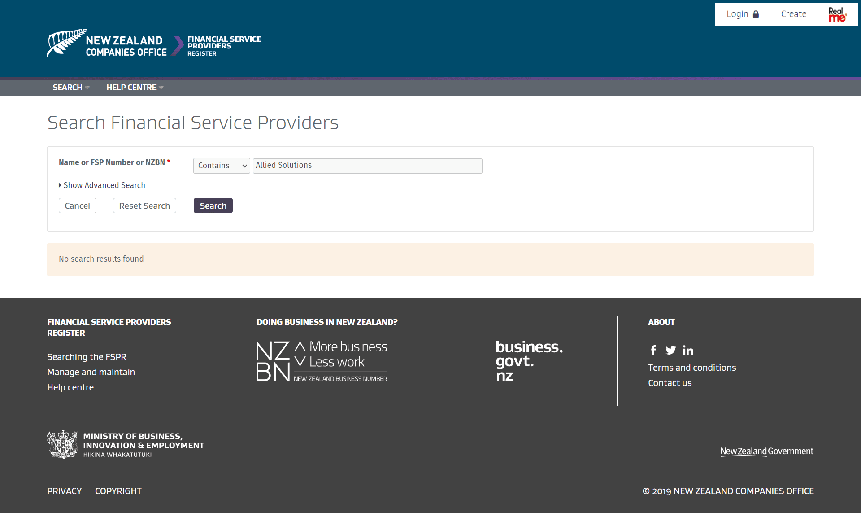
Task: Click the Terms and conditions link
Action: [x=692, y=368]
